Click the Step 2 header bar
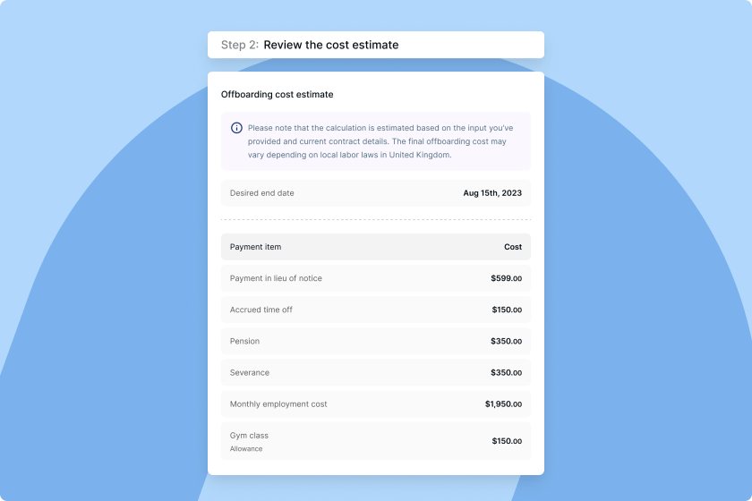The width and height of the screenshot is (752, 501). tap(375, 45)
